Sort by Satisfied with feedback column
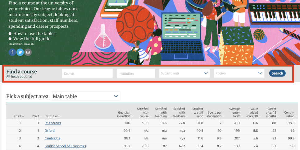Image resolution: width=300 pixels, height=150 pixels. 180,113
